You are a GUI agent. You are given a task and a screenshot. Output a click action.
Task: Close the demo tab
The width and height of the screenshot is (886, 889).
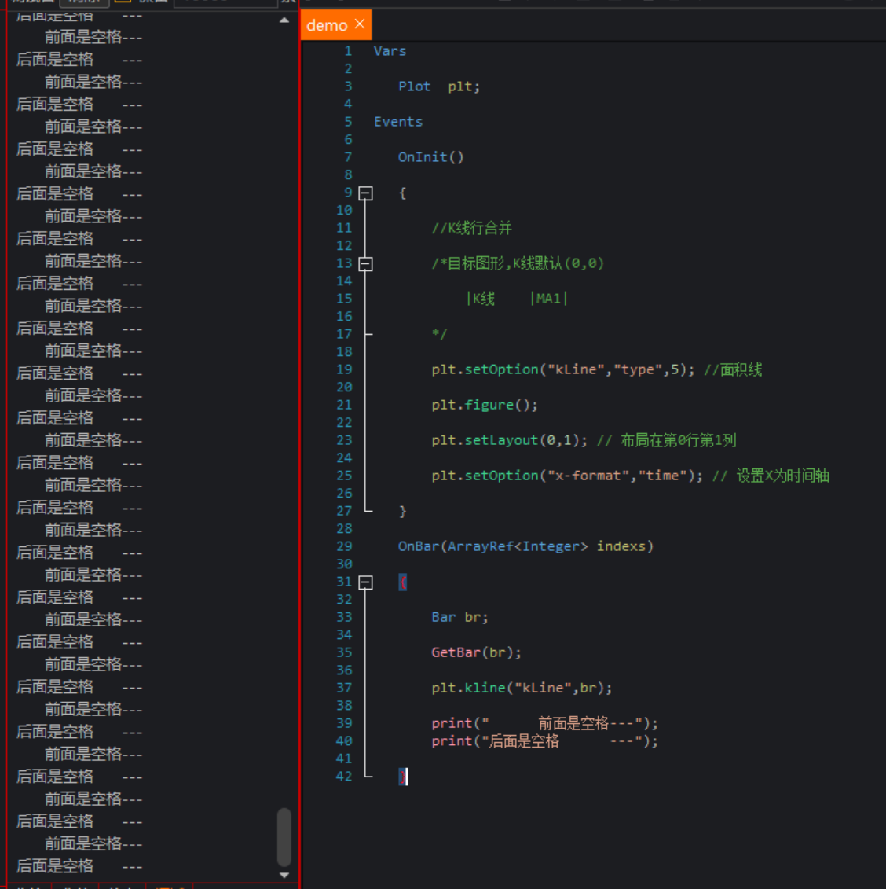(360, 24)
